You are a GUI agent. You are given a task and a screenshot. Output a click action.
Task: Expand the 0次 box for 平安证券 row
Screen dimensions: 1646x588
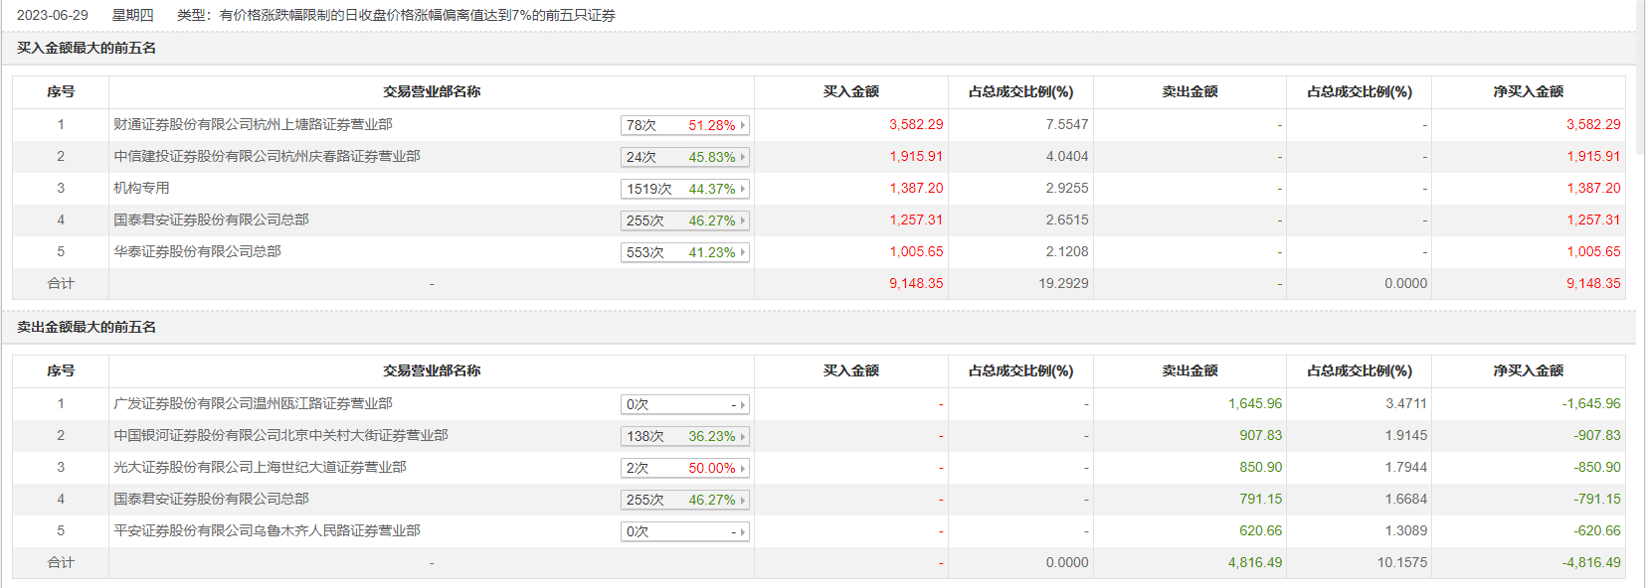pos(684,531)
